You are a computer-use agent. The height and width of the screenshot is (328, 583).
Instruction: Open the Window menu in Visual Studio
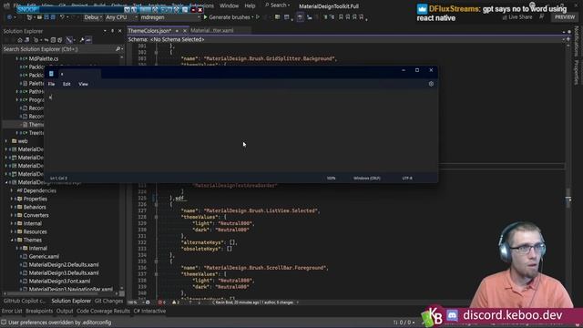coord(229,5)
